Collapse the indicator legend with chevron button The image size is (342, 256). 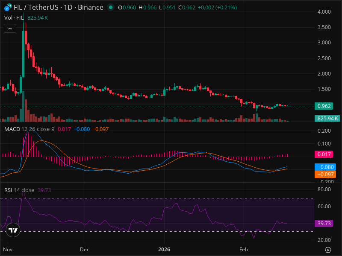tap(10, 29)
